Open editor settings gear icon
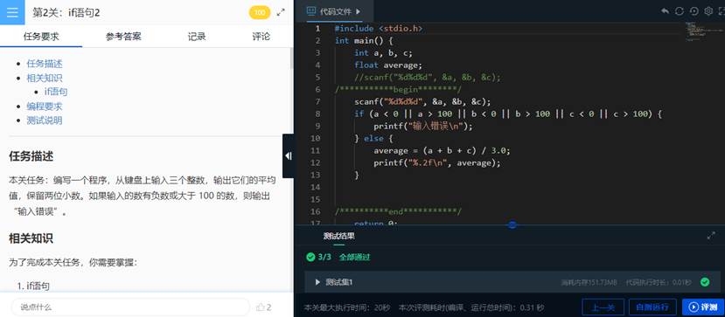725x317 pixels. 708,11
